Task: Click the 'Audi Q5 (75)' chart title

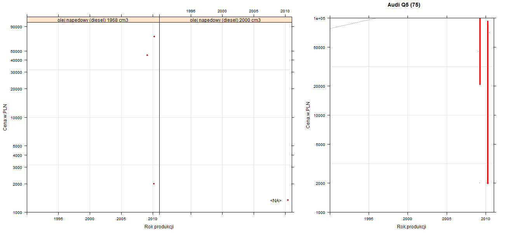Action: point(404,5)
